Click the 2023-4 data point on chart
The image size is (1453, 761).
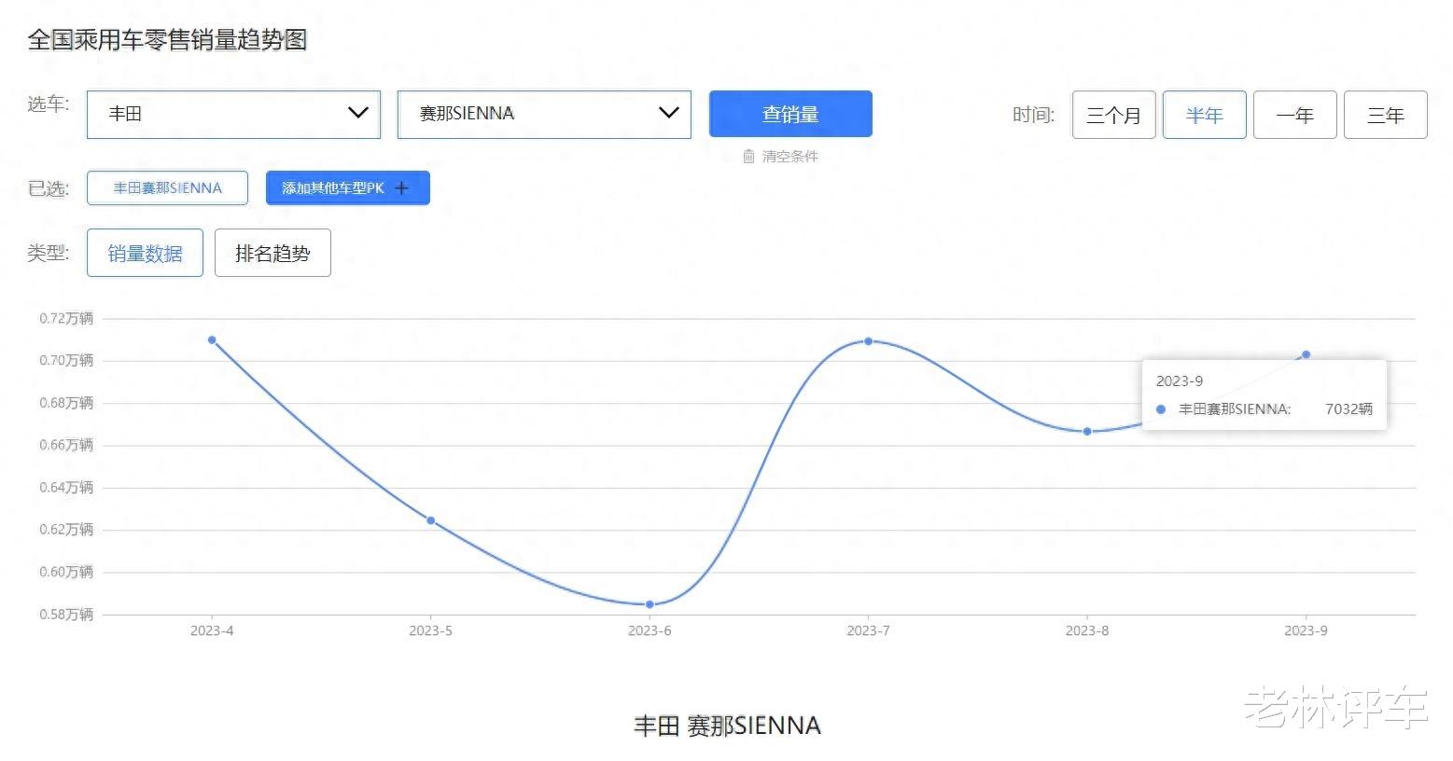pyautogui.click(x=212, y=340)
